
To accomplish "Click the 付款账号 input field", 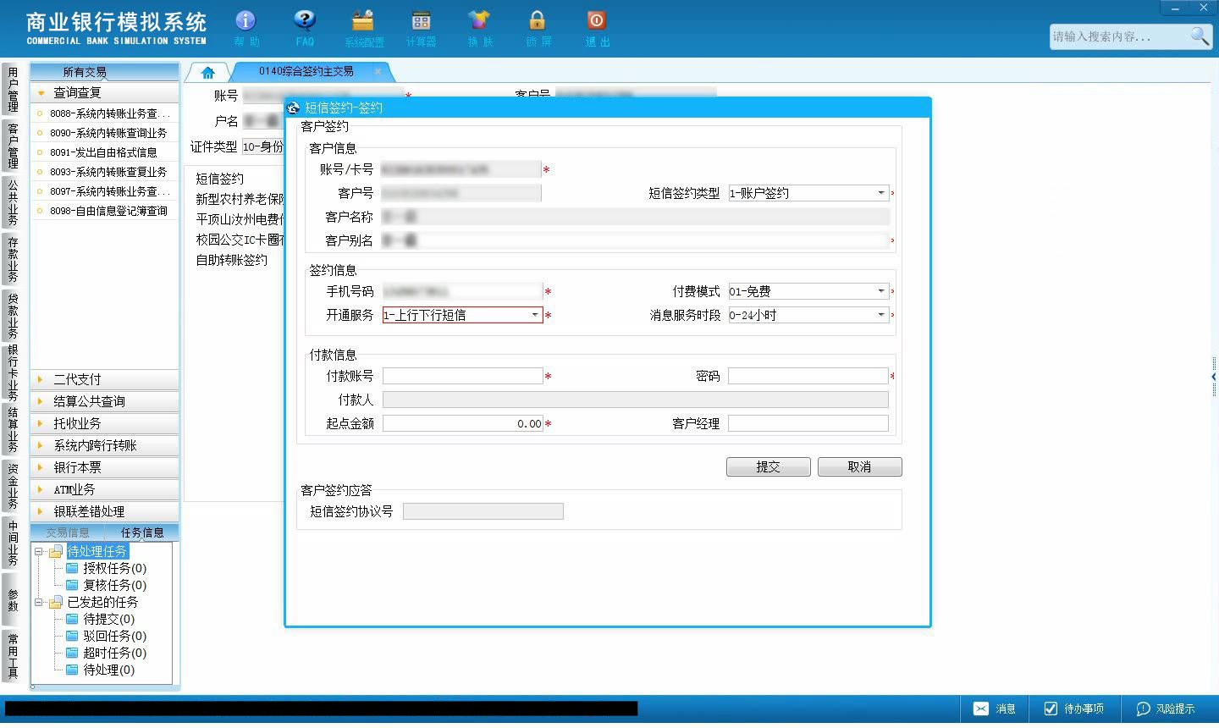I will pyautogui.click(x=462, y=376).
